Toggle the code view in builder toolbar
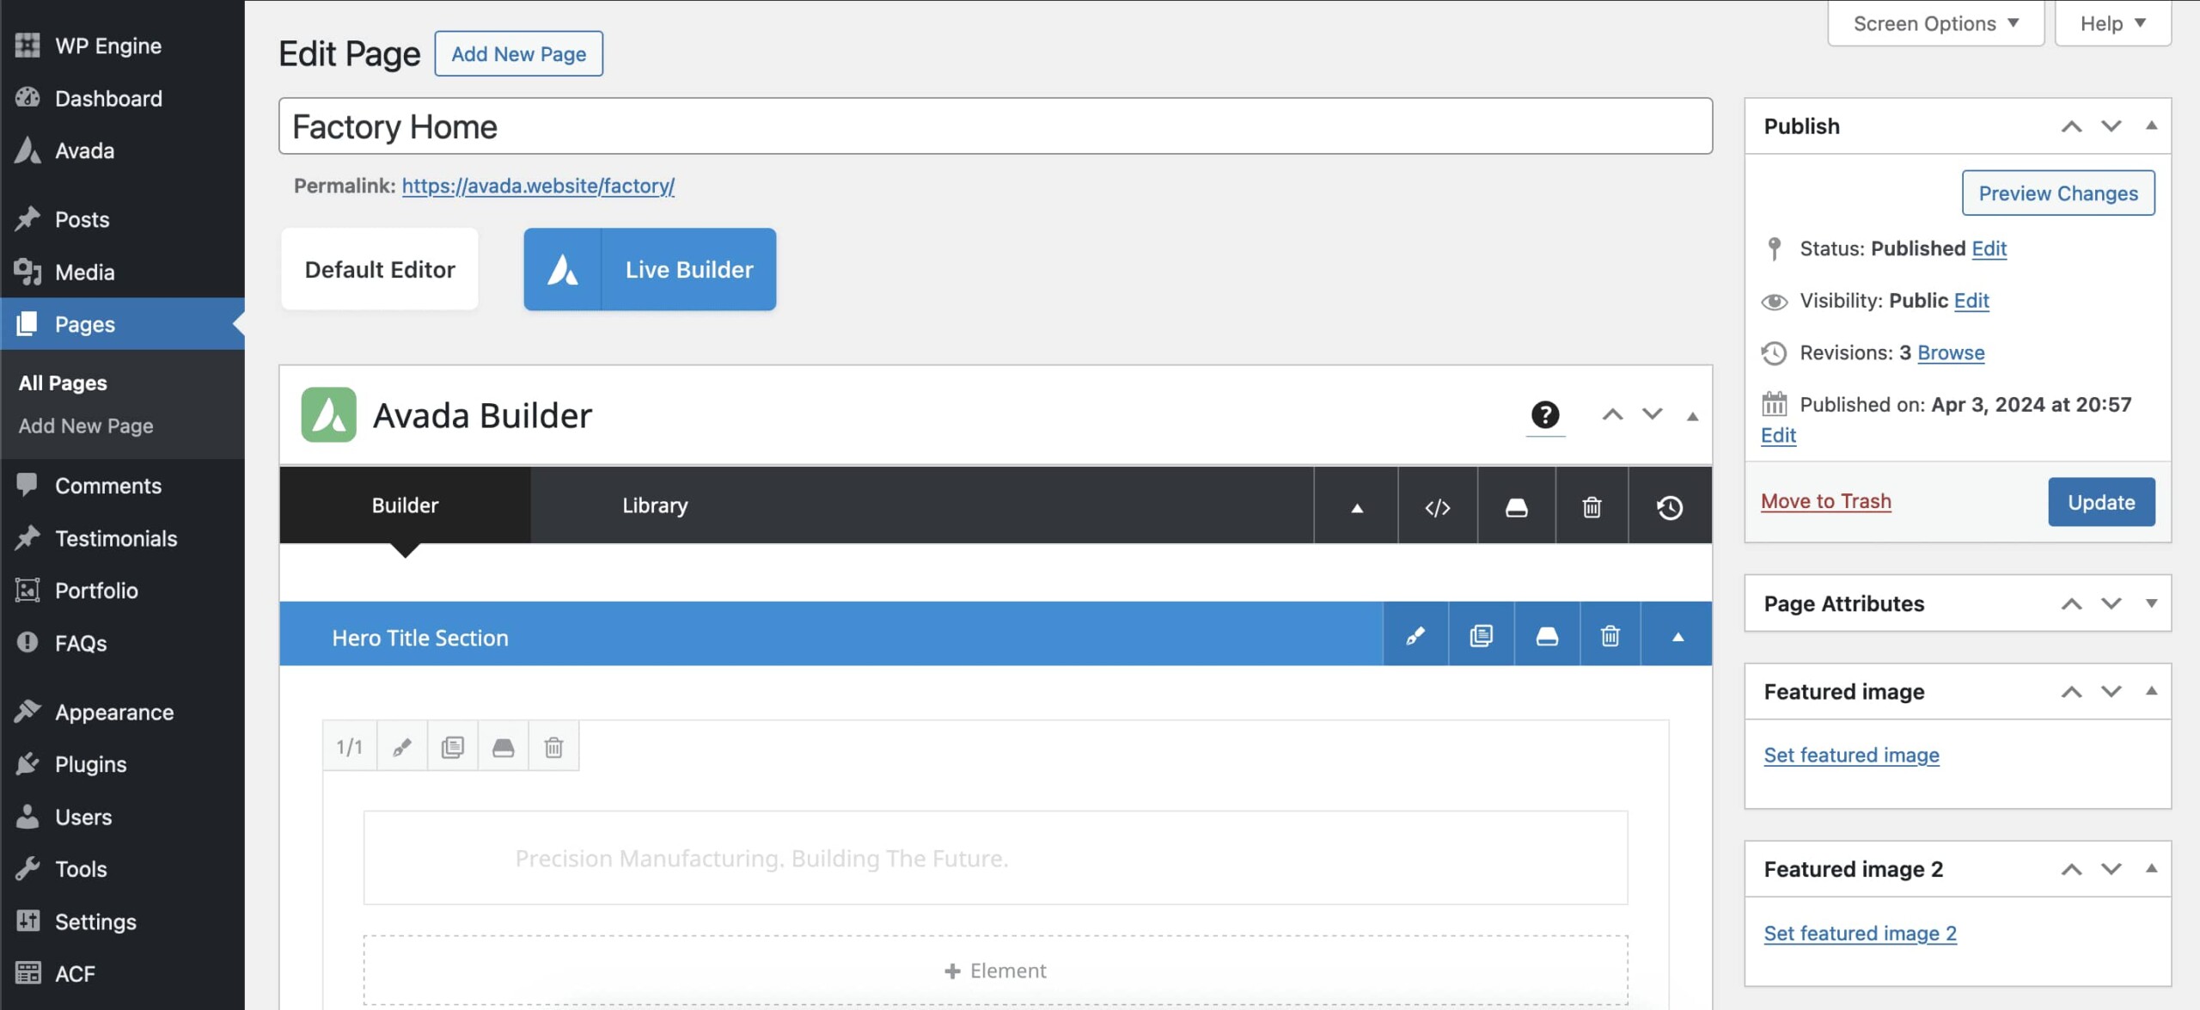Viewport: 2200px width, 1010px height. tap(1438, 506)
